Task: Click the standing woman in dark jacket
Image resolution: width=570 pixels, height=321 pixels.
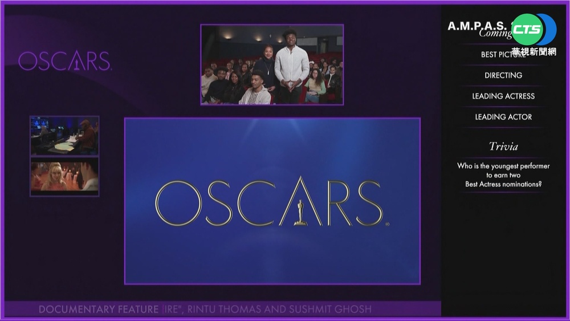Action: coord(267,67)
